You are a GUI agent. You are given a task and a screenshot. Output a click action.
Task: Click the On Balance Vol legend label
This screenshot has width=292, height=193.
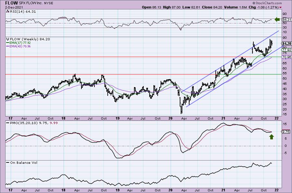click(24, 162)
